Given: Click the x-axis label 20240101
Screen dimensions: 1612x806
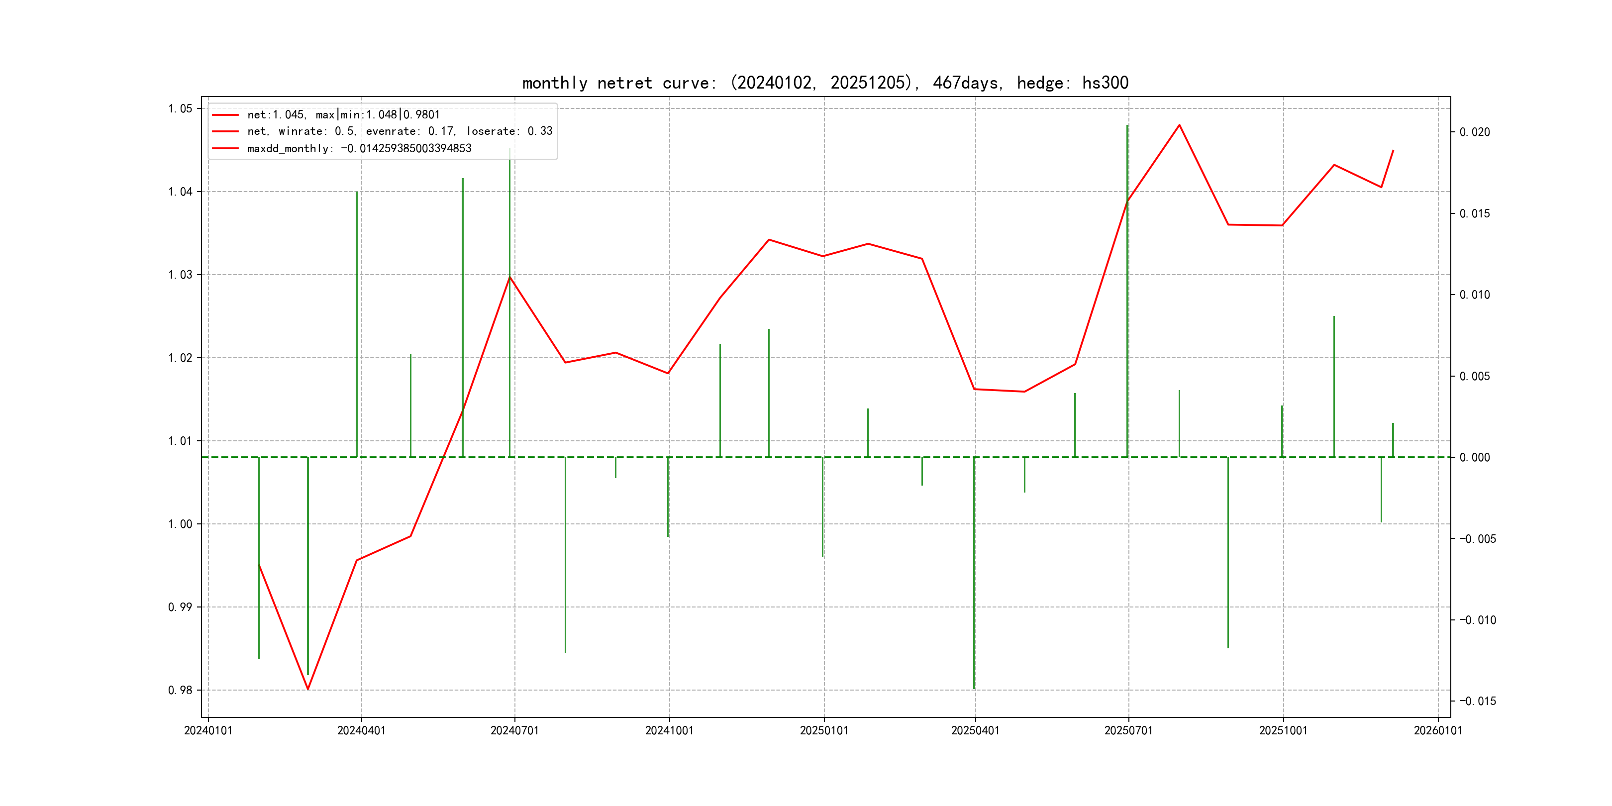Looking at the screenshot, I should [x=208, y=731].
